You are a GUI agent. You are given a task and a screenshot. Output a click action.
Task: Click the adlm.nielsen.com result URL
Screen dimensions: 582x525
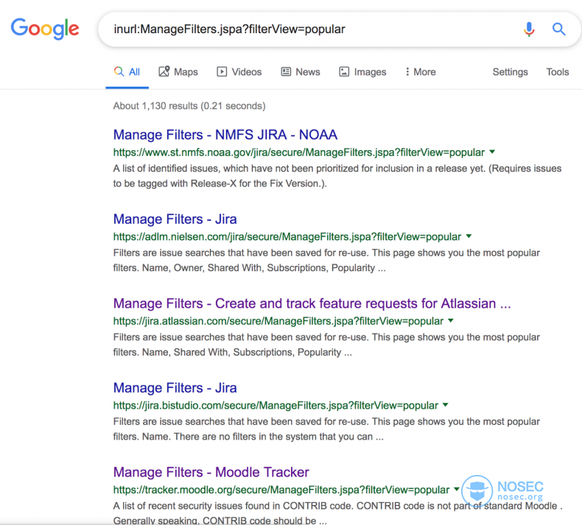pyautogui.click(x=287, y=236)
